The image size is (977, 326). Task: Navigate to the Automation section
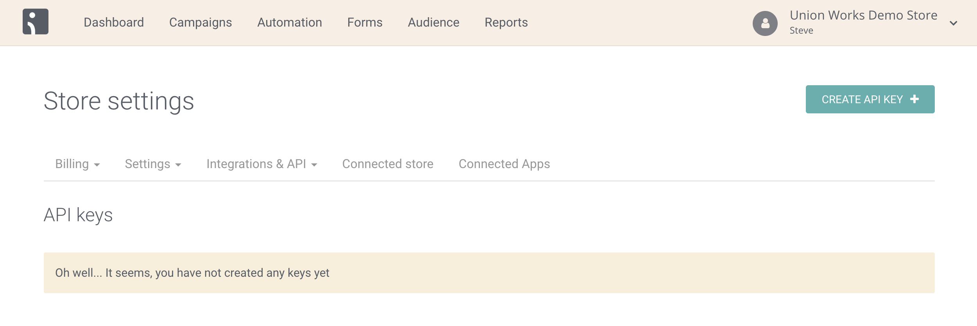click(290, 23)
